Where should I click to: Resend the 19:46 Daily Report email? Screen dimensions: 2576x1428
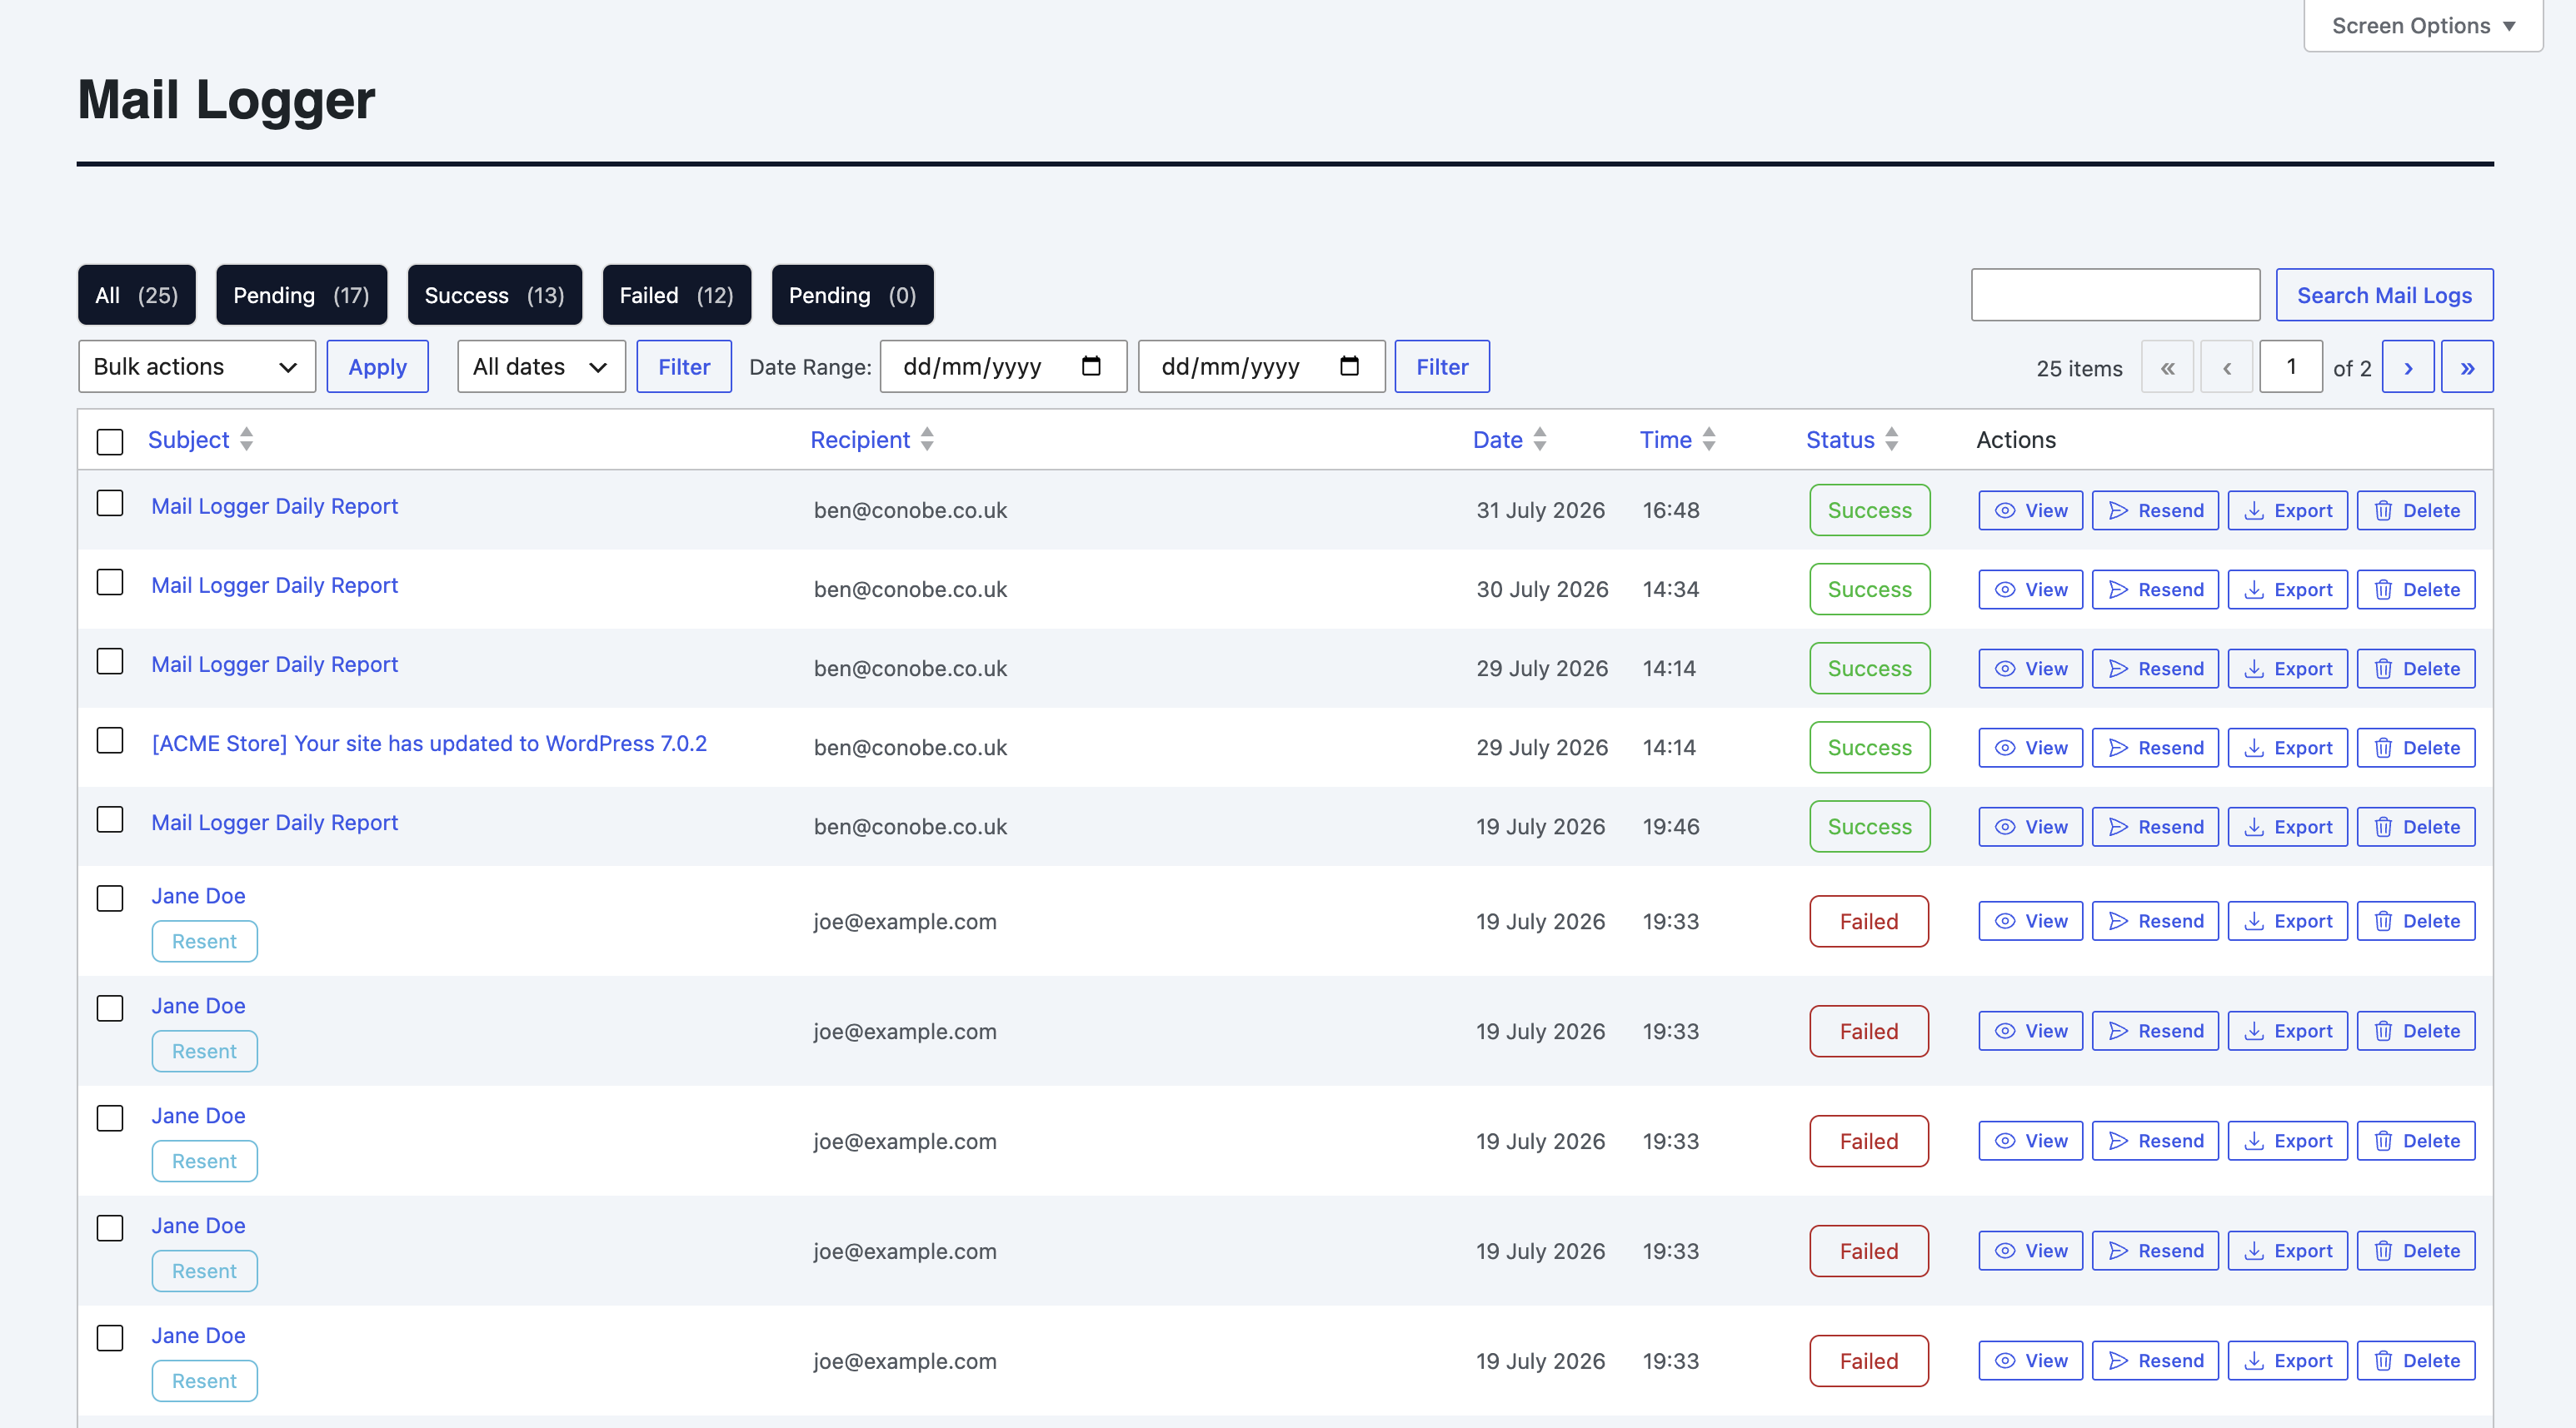[2155, 827]
